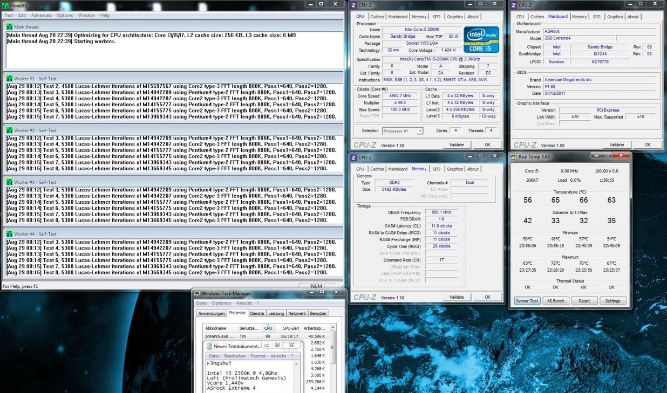Click OK in the CPU-Z Mainboard window

coord(647,145)
